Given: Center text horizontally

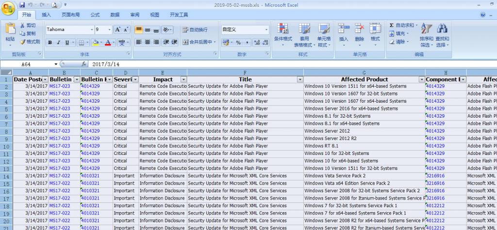Looking at the screenshot, I should coord(148,42).
